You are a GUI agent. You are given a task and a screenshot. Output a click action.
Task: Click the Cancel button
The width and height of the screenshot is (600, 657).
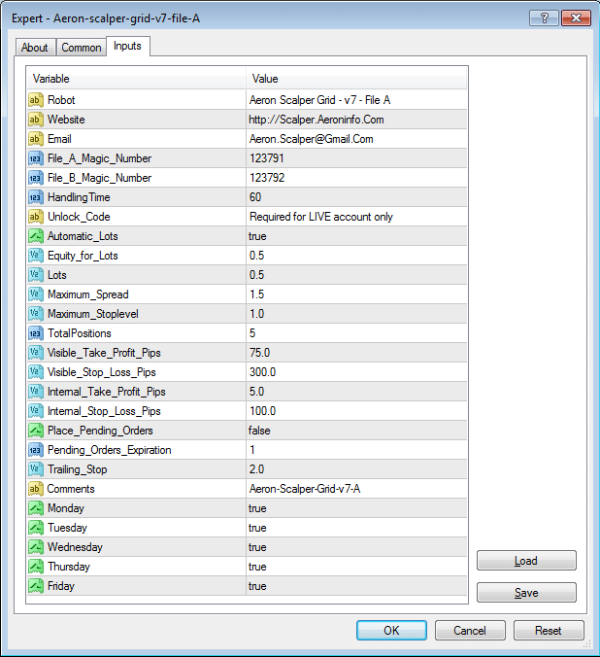tap(470, 630)
